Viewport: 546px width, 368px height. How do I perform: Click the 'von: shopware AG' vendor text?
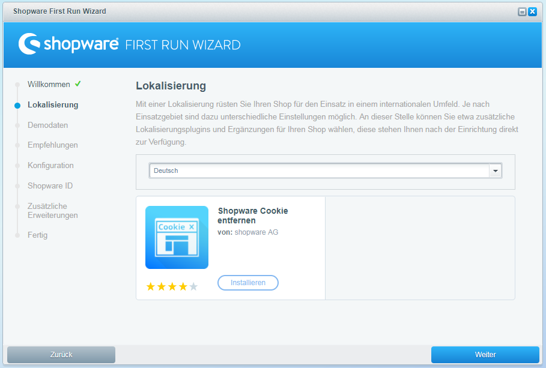[x=248, y=232]
